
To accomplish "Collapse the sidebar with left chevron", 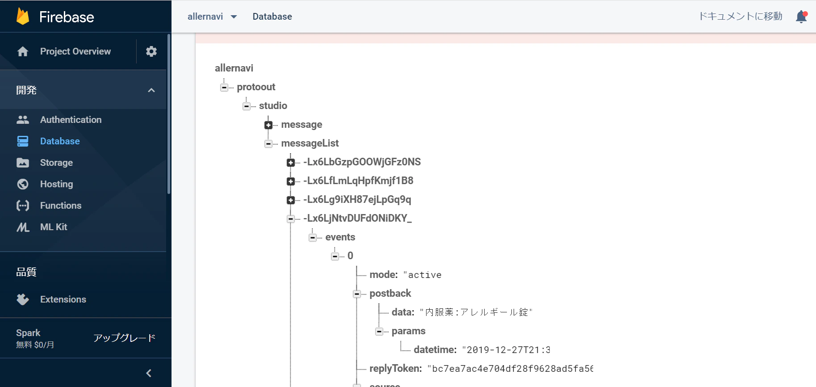I will [149, 373].
